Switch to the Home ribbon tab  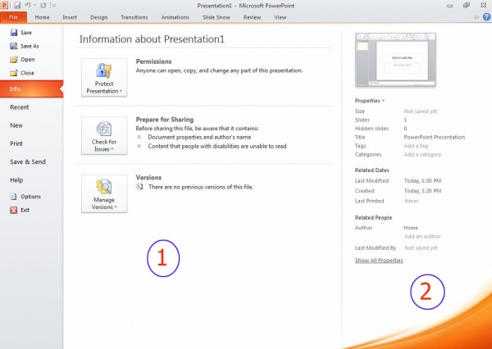click(x=42, y=17)
